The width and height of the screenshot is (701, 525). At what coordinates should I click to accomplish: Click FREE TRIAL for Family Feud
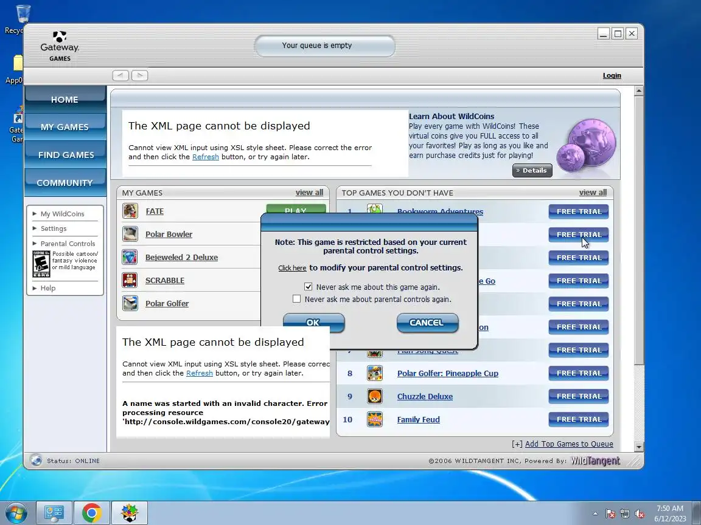[x=579, y=419]
